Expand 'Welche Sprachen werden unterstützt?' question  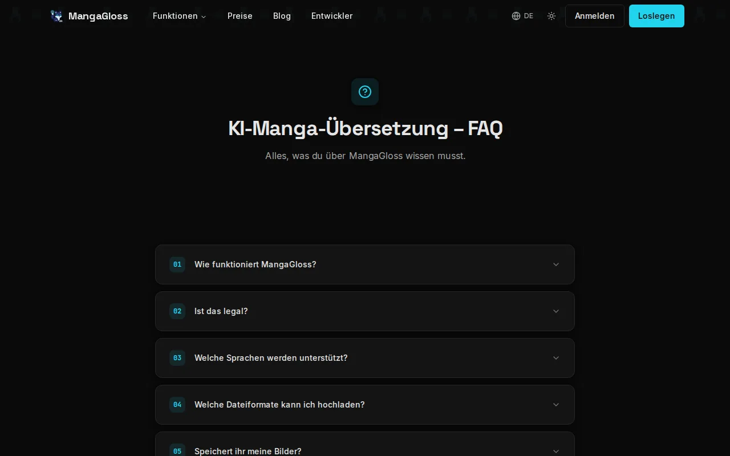click(365, 358)
